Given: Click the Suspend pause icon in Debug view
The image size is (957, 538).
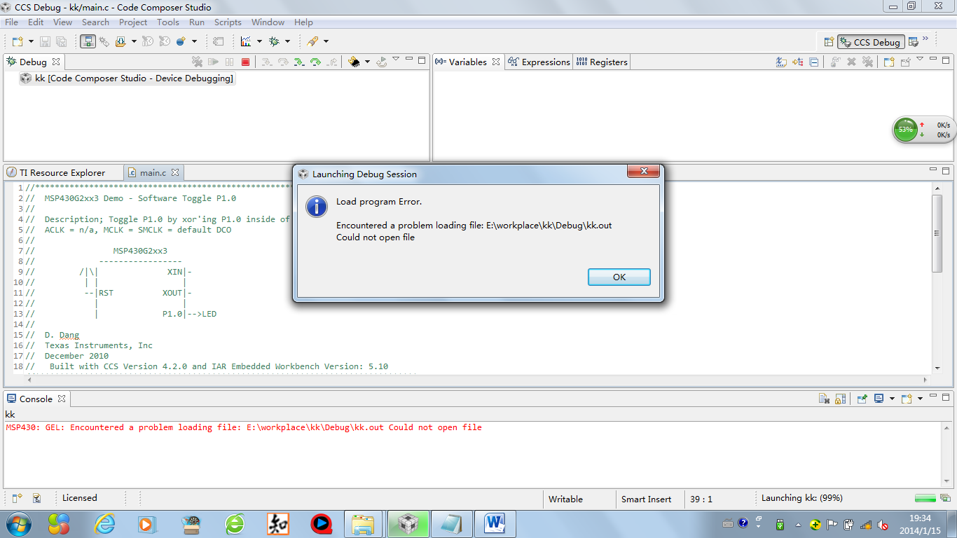Looking at the screenshot, I should (229, 62).
